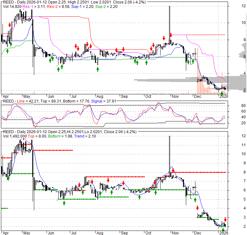Click the 'Oct' axis label under top chart
This screenshot has height=235, width=247.
click(148, 96)
